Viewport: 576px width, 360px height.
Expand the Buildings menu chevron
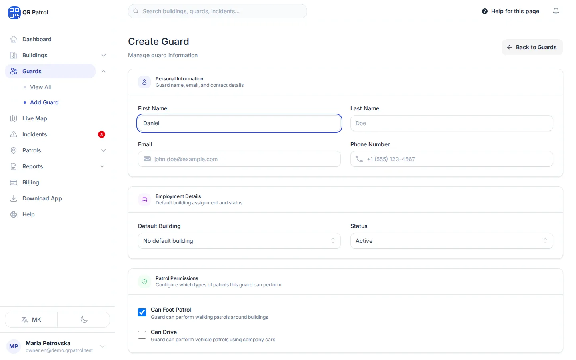[x=104, y=55]
